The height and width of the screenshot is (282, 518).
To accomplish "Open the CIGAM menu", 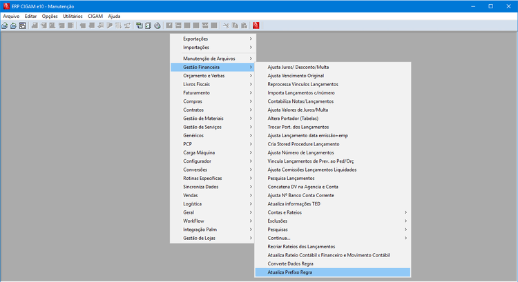I will coord(95,16).
